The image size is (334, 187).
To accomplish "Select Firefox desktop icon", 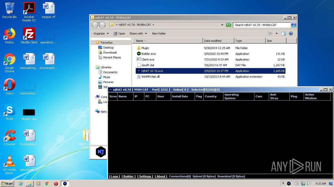I will click(x=9, y=36).
